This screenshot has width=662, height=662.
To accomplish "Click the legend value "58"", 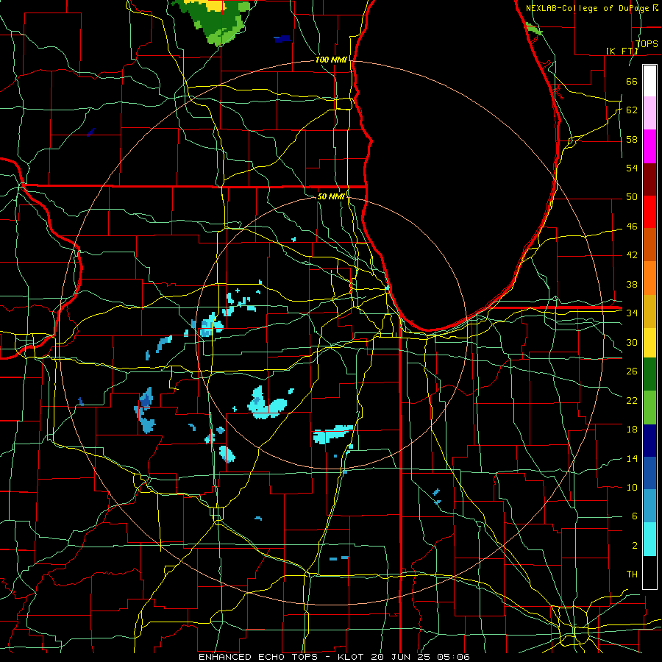I will (x=632, y=139).
